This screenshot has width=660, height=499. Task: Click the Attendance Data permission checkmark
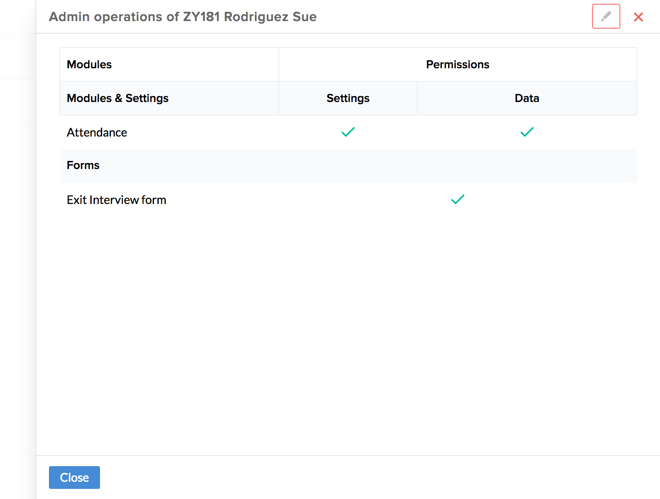click(527, 132)
